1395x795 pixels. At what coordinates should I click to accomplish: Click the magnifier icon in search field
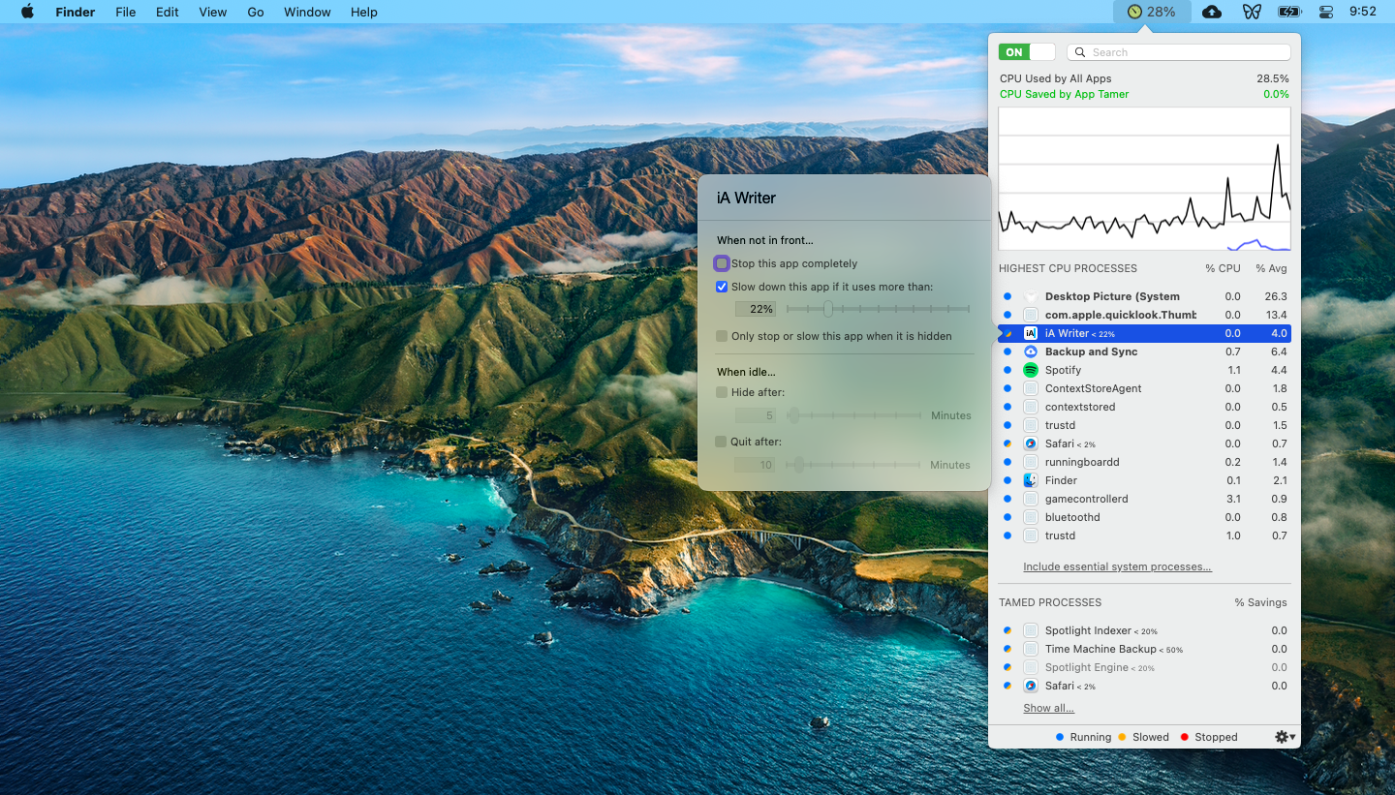tap(1080, 52)
